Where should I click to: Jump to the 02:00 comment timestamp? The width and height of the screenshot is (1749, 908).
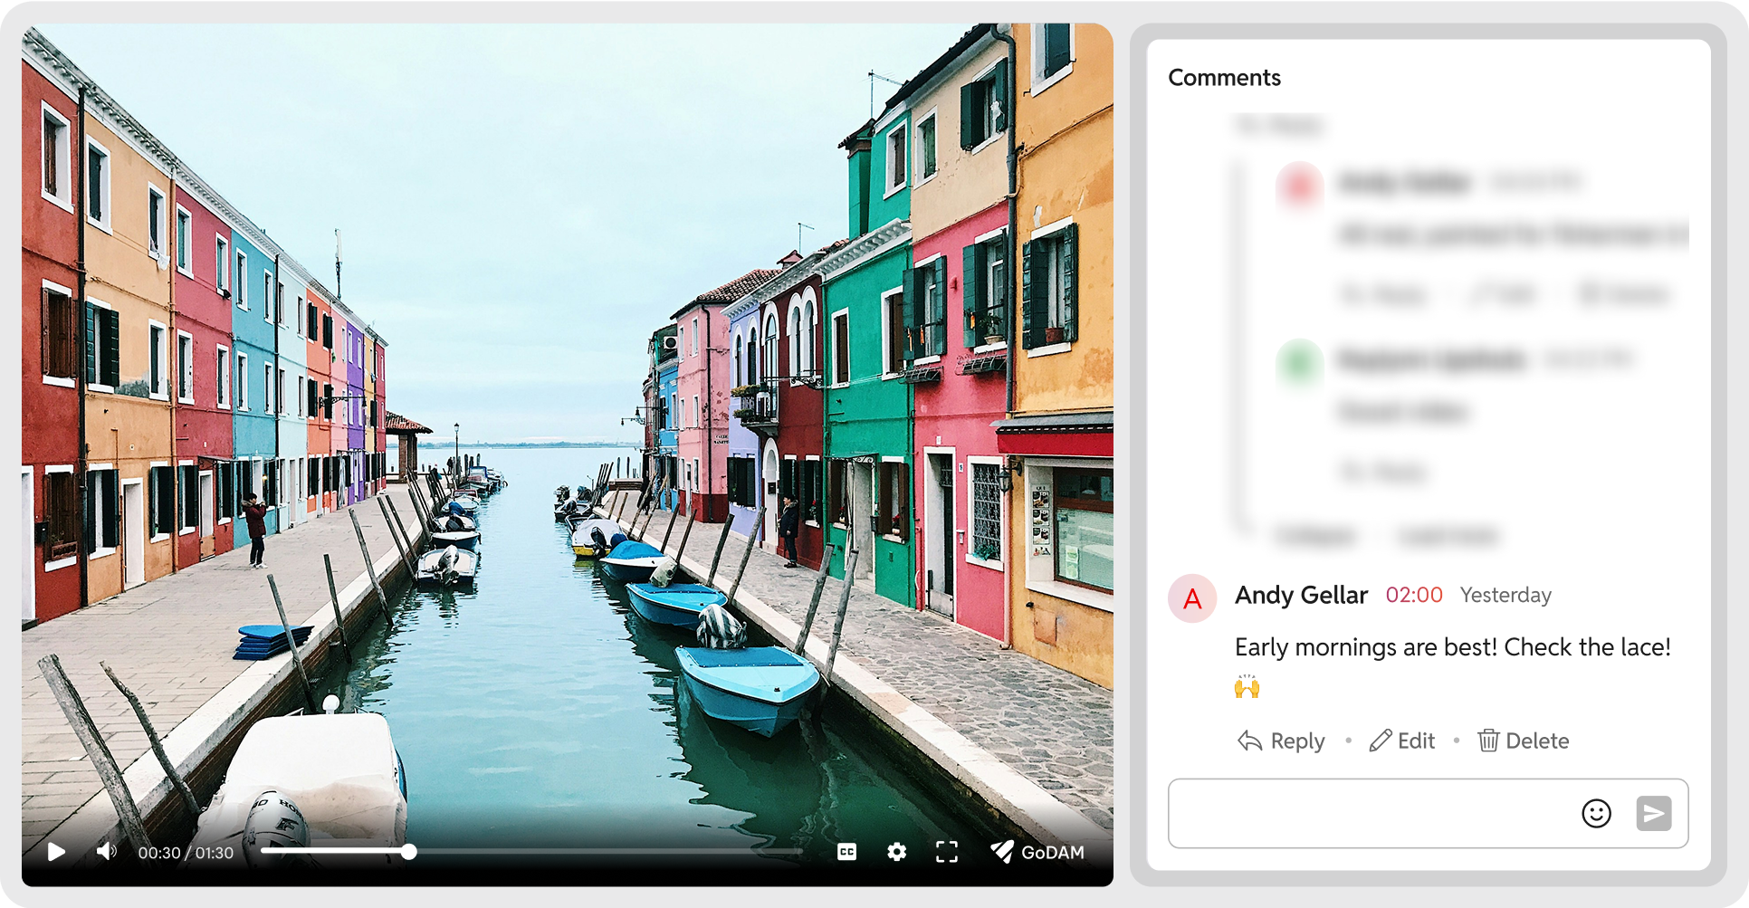(x=1414, y=595)
